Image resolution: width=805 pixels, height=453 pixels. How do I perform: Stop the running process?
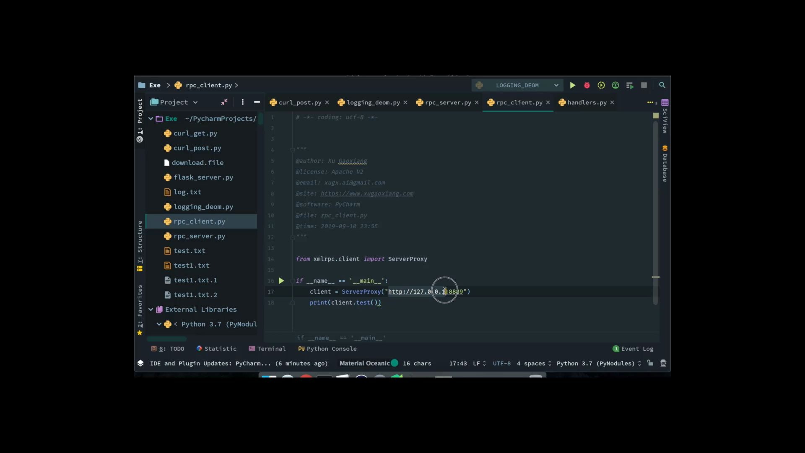[644, 85]
